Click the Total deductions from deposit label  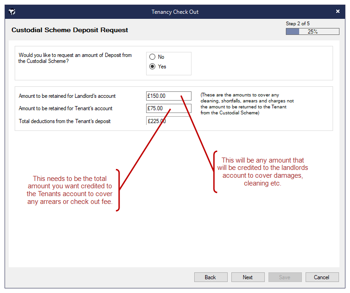65,121
